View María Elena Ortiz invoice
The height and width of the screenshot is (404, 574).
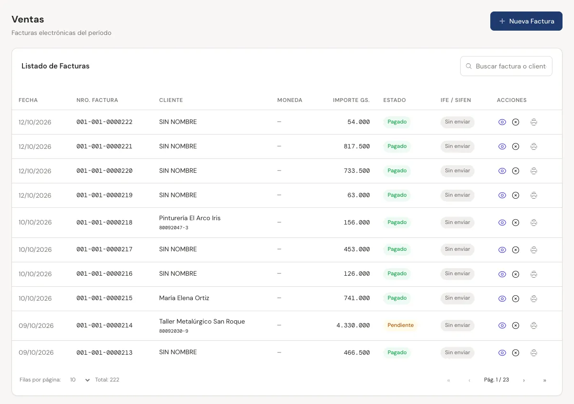502,299
